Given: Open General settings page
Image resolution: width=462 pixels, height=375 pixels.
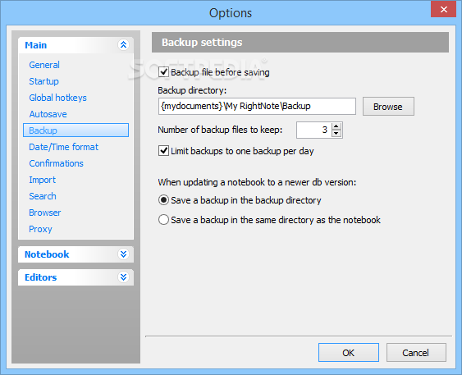Looking at the screenshot, I should pos(44,65).
